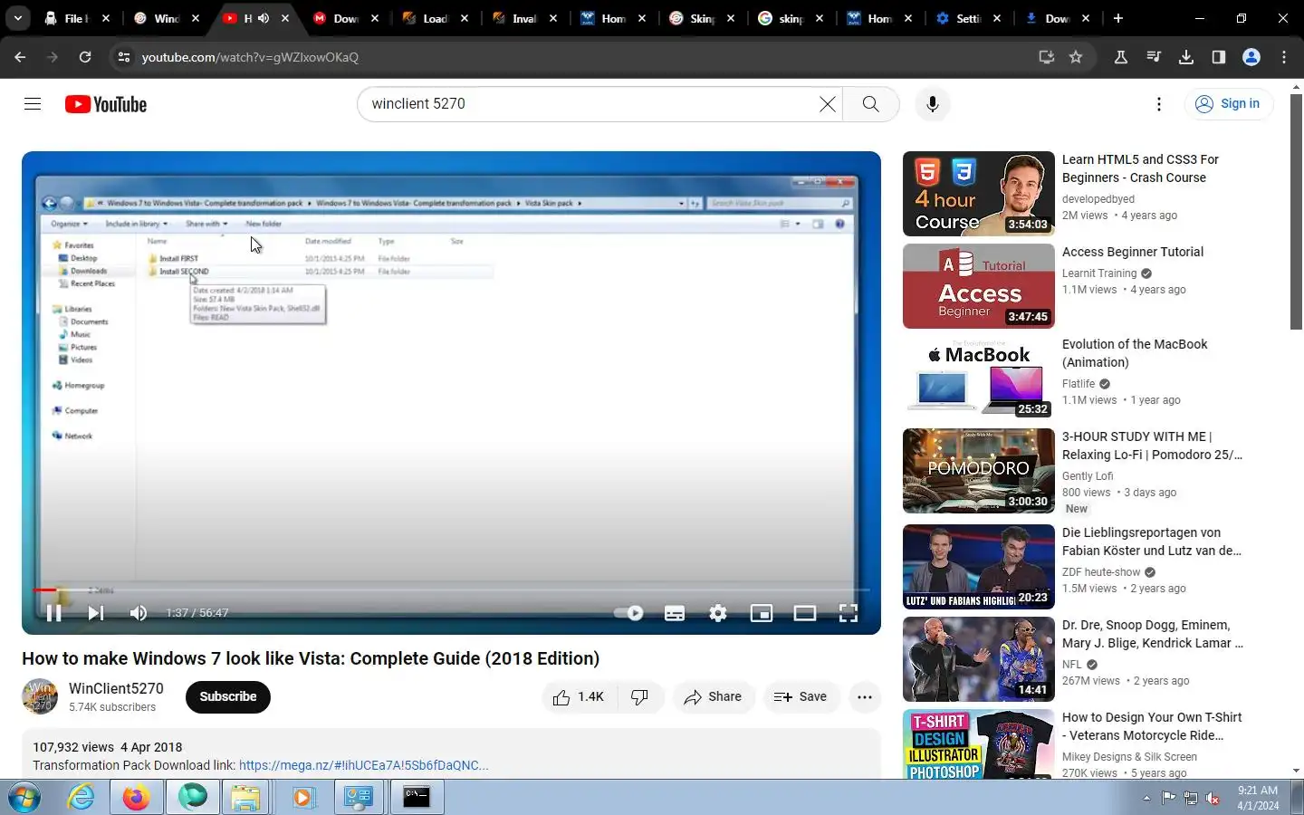Bookmark this page with star

point(1076,57)
